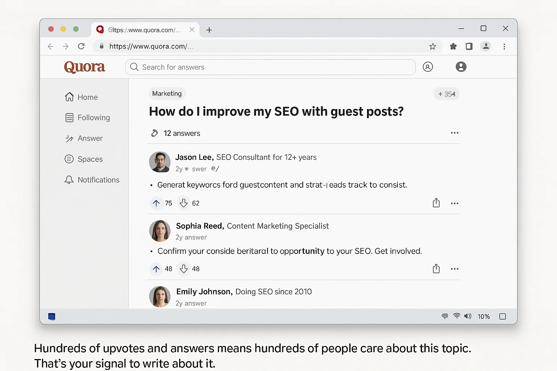Share Jason Lee's answer
The image size is (557, 371).
point(436,203)
